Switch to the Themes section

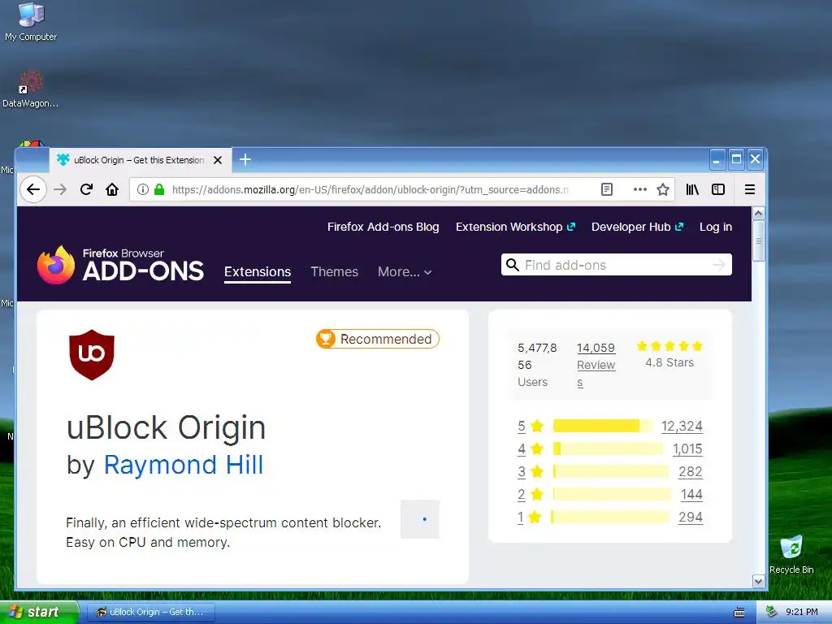pos(334,272)
